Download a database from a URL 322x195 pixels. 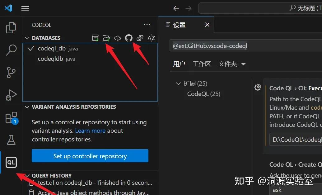[117, 38]
